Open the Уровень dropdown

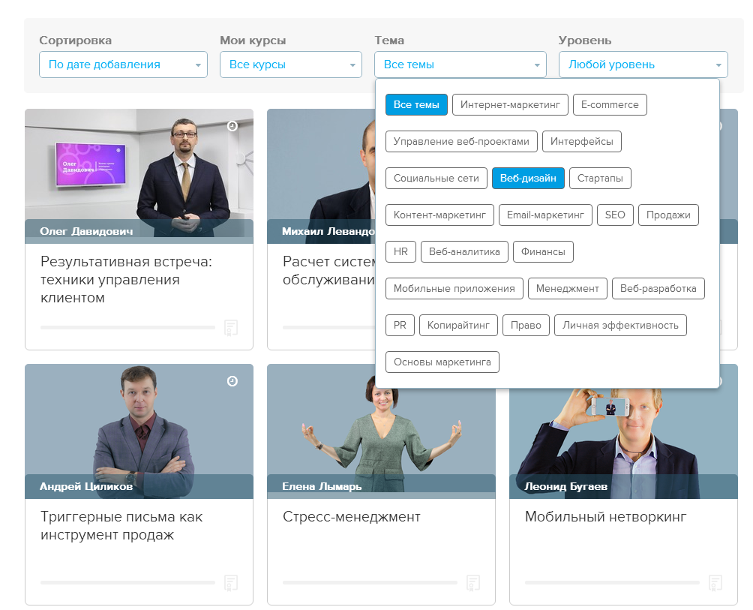(643, 65)
